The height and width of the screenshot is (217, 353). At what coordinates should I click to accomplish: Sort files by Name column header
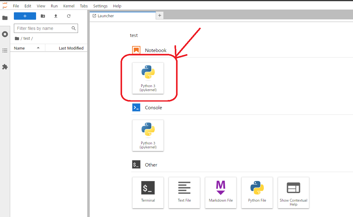(x=19, y=48)
